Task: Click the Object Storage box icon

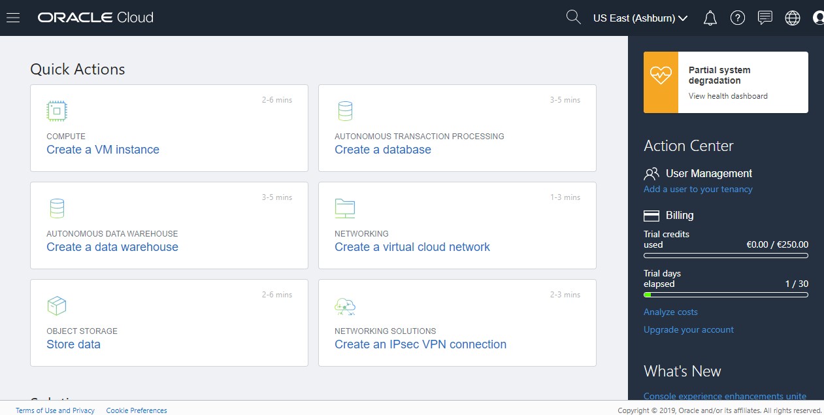Action: click(x=57, y=305)
